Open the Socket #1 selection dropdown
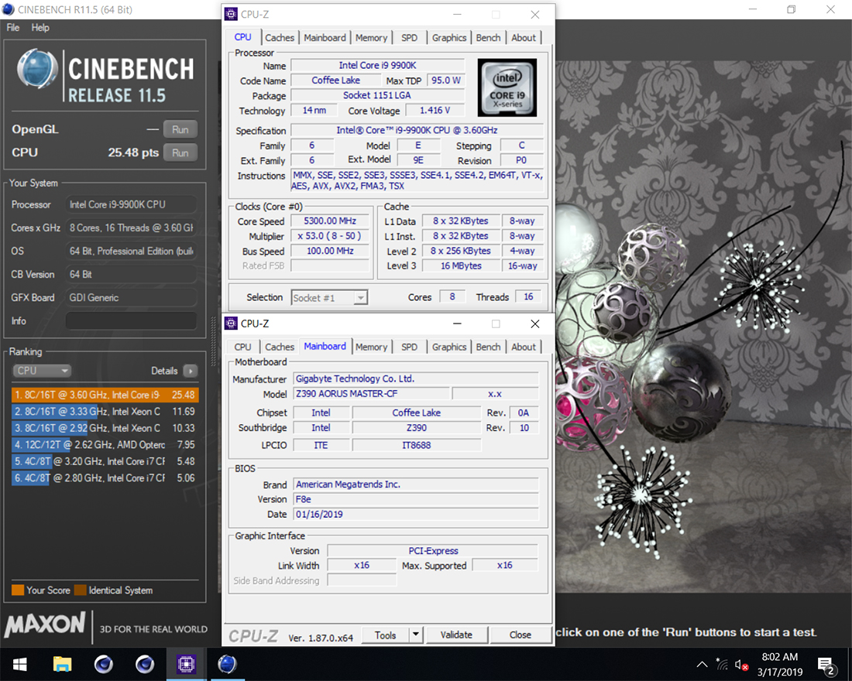 pyautogui.click(x=329, y=297)
